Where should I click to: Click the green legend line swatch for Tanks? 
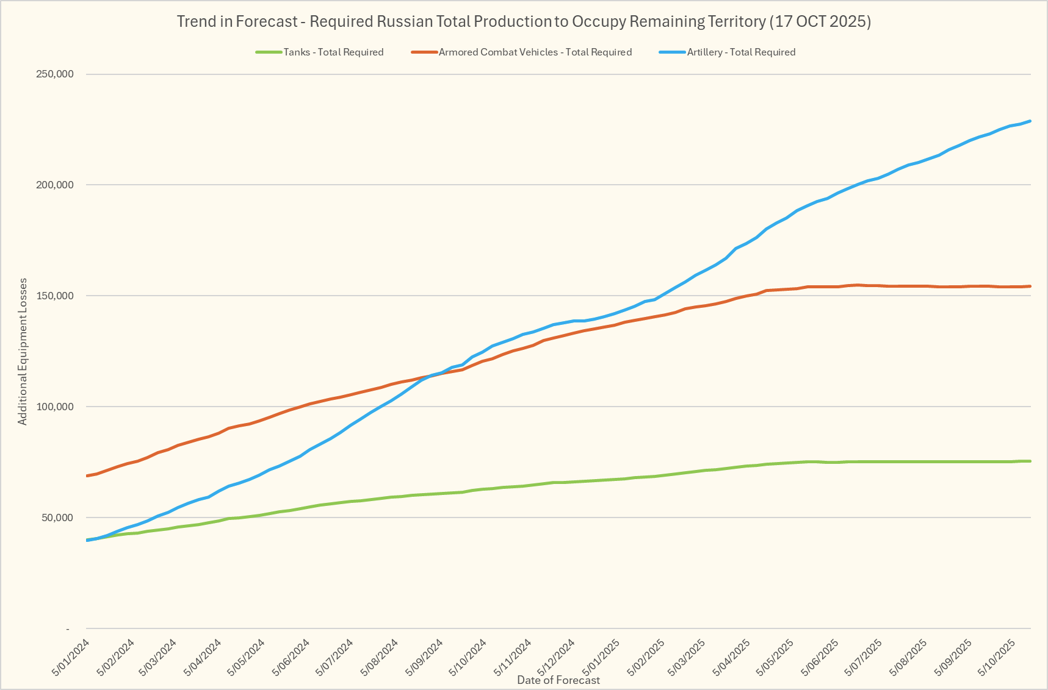click(x=269, y=52)
